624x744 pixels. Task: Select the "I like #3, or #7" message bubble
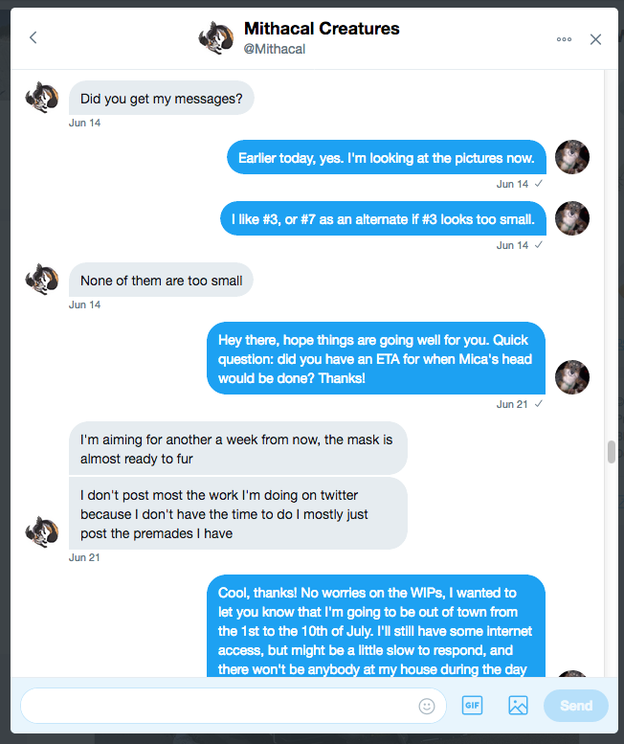383,218
